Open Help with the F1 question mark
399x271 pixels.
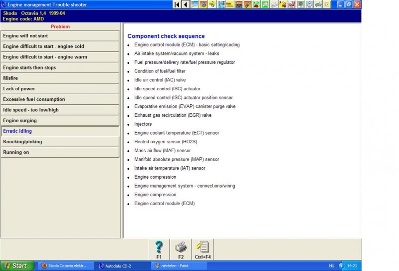pyautogui.click(x=159, y=250)
